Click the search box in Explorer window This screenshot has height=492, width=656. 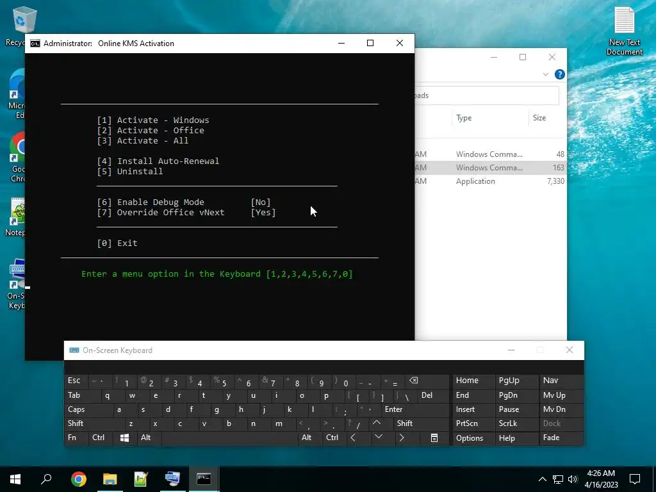(x=487, y=95)
